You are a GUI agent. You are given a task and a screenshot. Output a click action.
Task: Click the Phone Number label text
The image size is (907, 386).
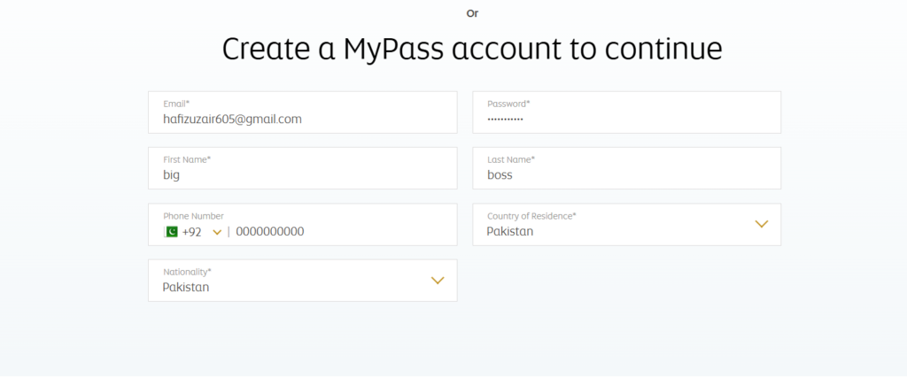pyautogui.click(x=193, y=216)
